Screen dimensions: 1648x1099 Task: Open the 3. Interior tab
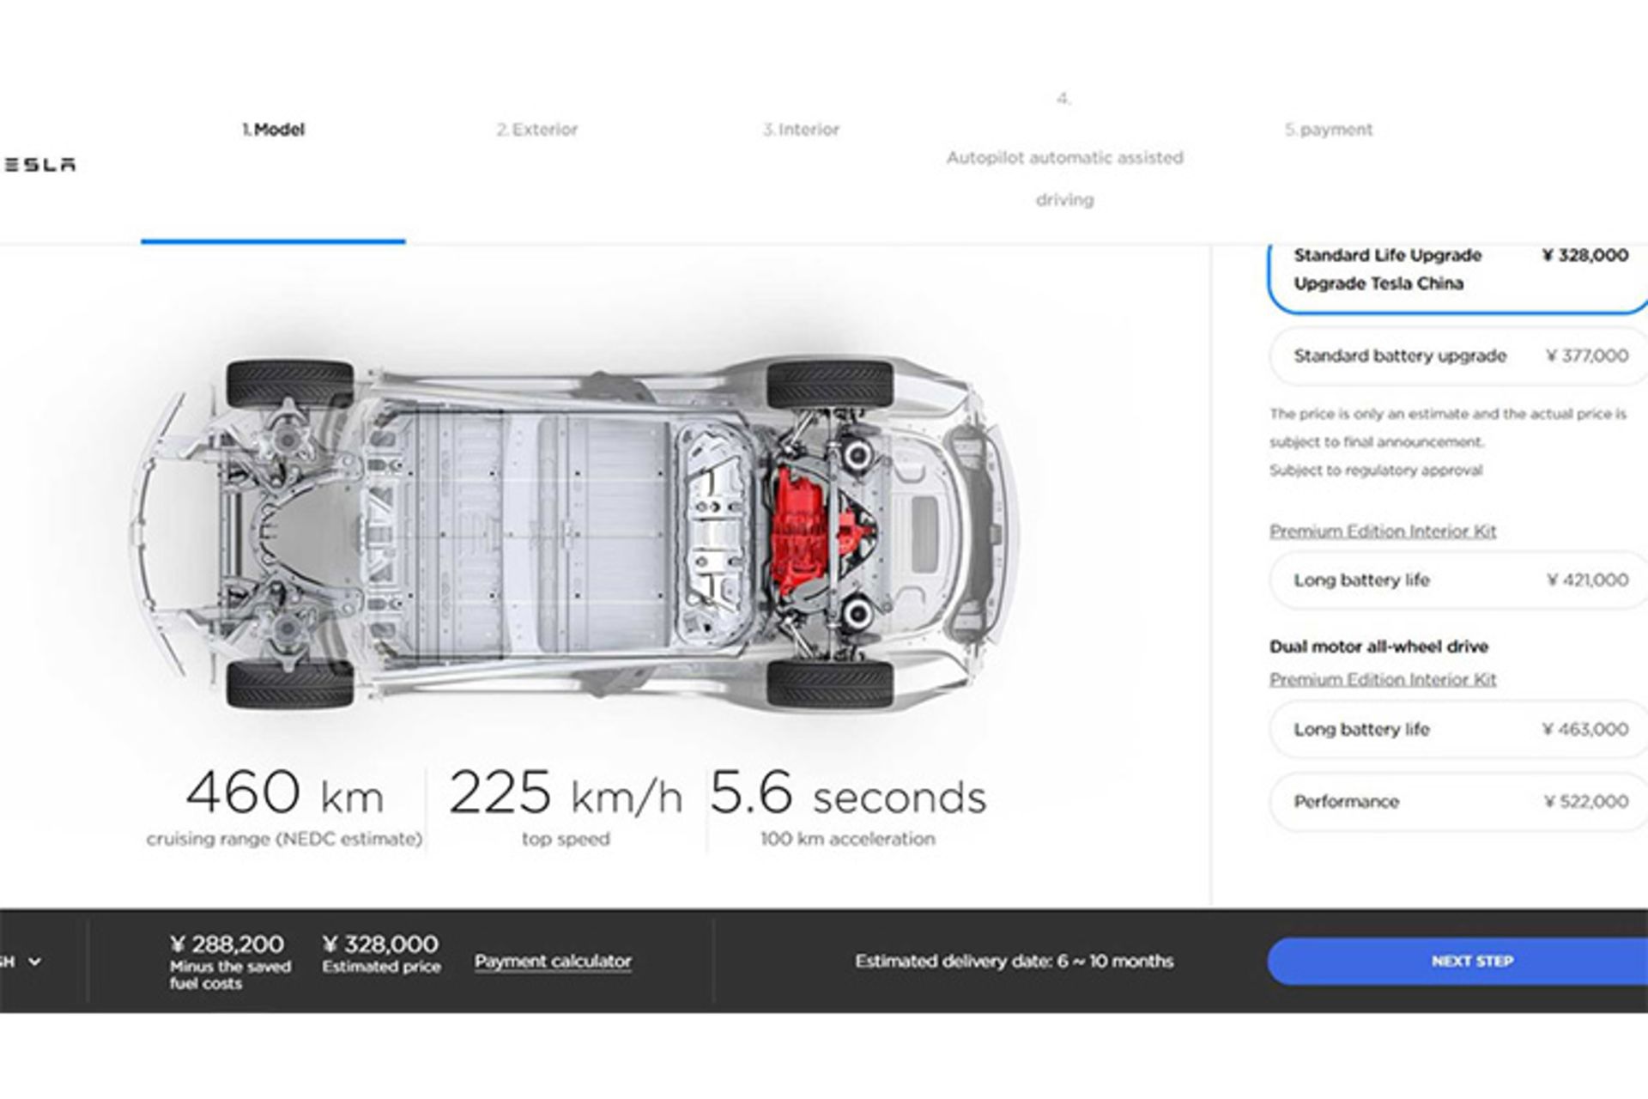point(801,130)
